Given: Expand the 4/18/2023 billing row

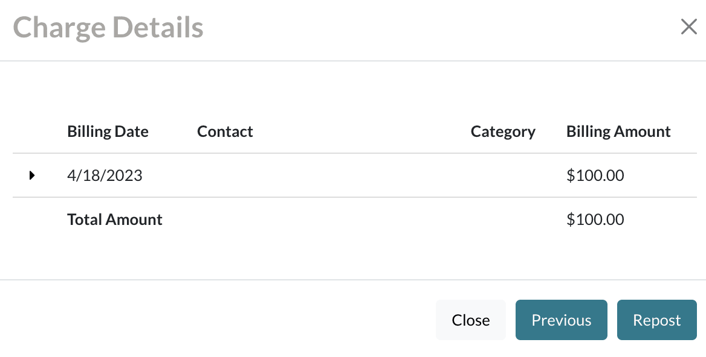Looking at the screenshot, I should [32, 175].
